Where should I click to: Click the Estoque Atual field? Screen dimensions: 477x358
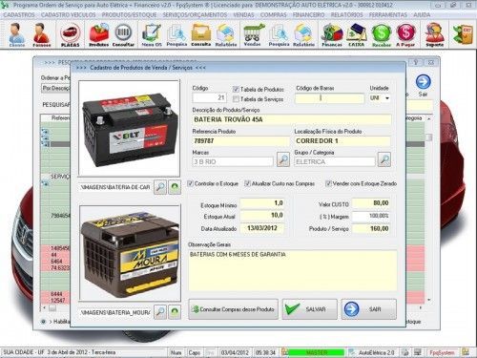pos(262,216)
